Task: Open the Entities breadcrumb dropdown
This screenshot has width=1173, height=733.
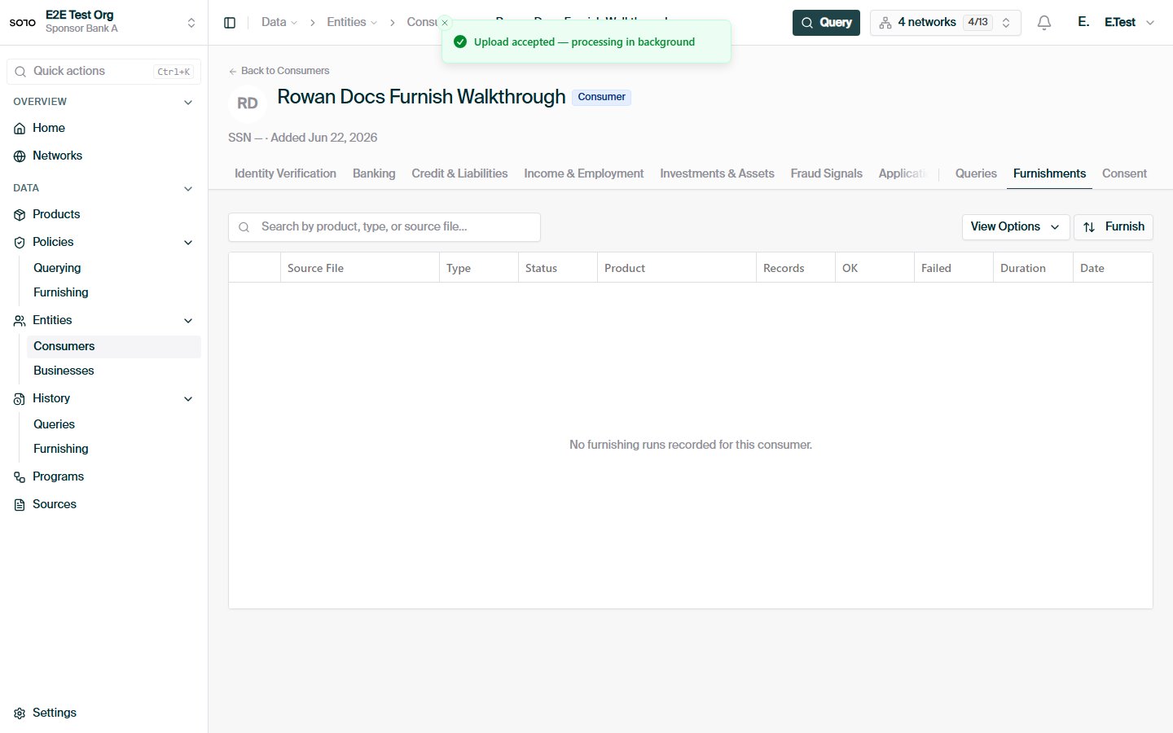Action: click(352, 23)
